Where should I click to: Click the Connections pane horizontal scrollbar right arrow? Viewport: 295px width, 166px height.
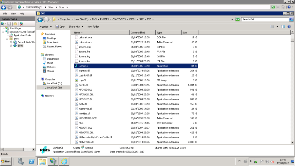tap(33, 149)
